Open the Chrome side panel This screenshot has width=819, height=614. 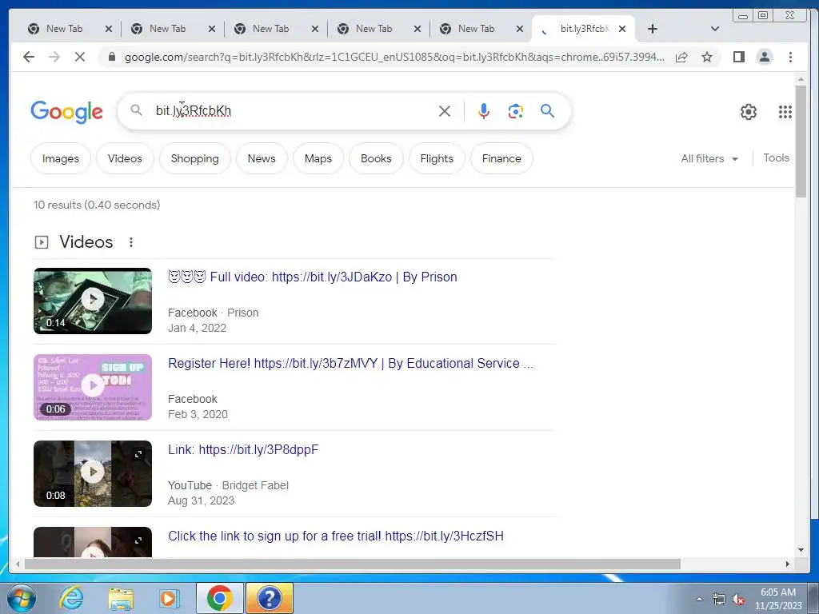point(738,57)
